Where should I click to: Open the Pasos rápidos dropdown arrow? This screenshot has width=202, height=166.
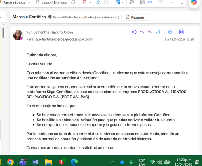pyautogui.click(x=30, y=2)
